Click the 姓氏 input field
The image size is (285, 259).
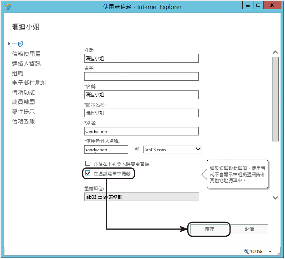coord(141,58)
